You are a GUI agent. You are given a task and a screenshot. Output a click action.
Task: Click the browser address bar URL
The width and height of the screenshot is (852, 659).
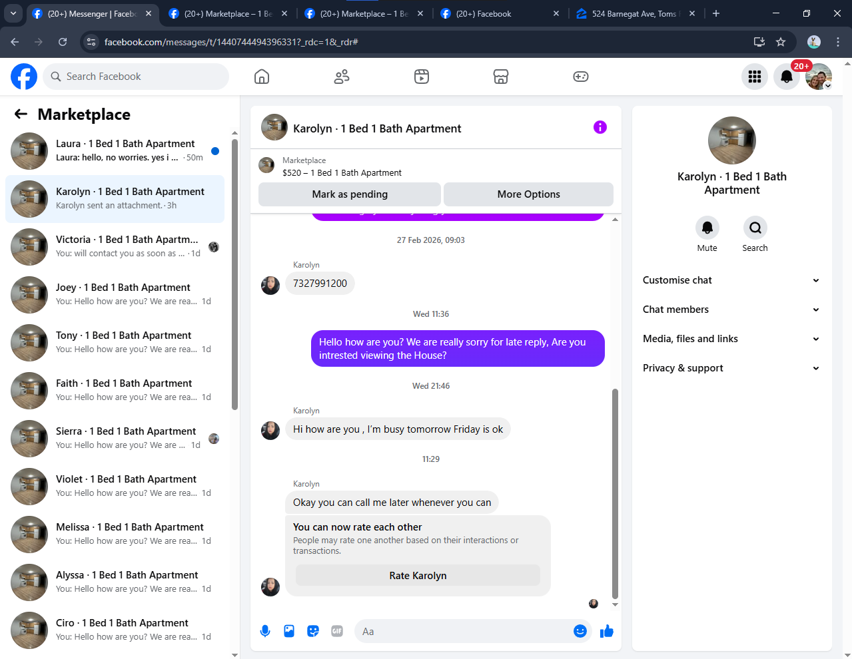pos(232,42)
